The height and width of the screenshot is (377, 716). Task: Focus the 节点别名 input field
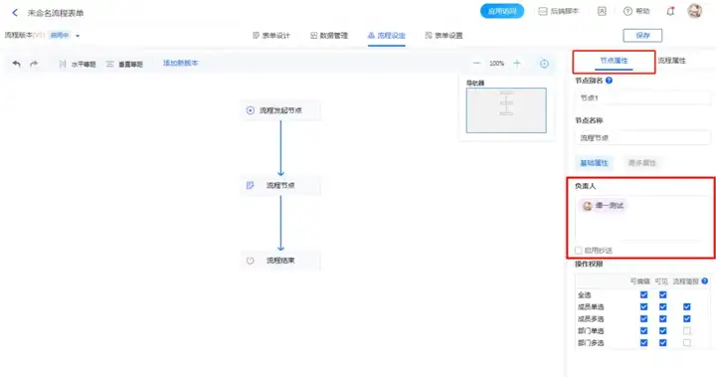pos(642,97)
